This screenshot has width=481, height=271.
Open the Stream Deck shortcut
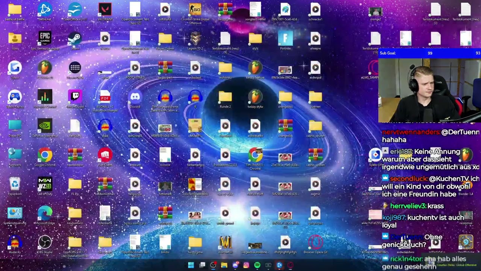(x=75, y=70)
